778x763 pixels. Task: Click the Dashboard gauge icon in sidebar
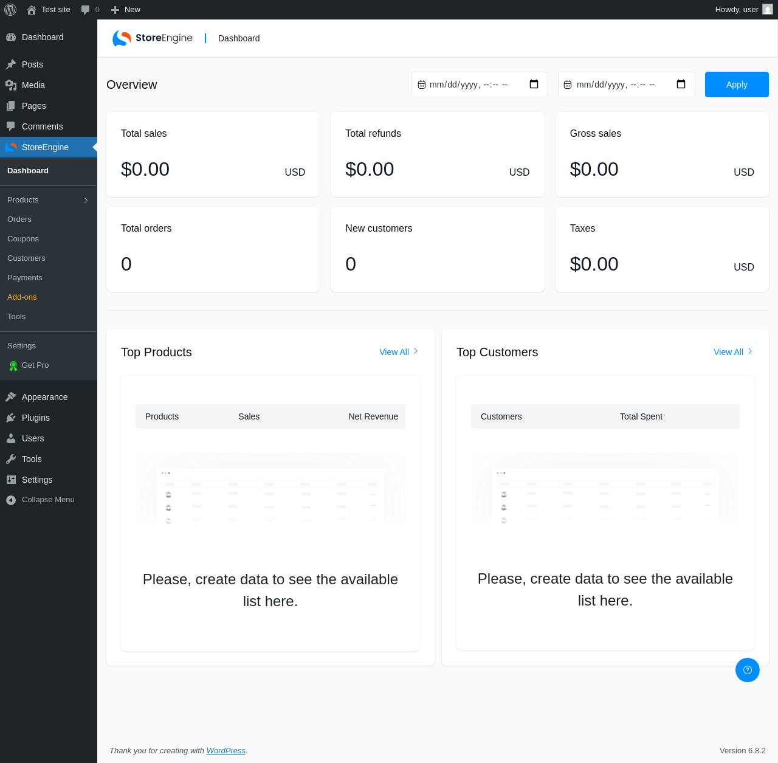11,37
